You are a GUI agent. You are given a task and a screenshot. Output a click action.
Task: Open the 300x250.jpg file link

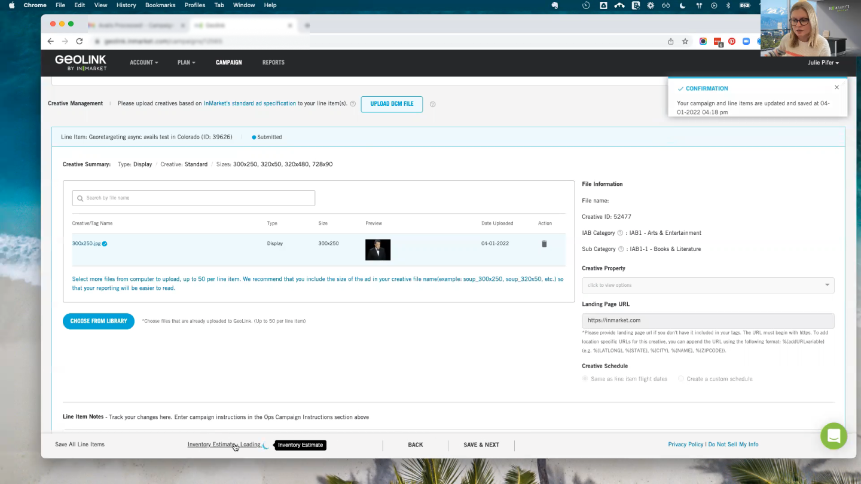click(86, 244)
